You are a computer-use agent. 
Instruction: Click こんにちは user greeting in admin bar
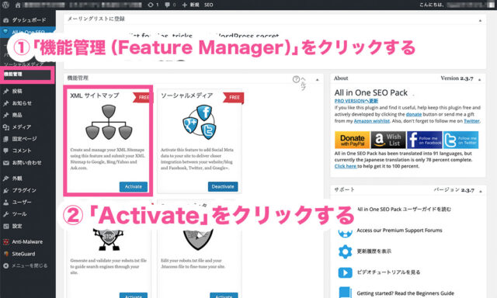click(457, 5)
